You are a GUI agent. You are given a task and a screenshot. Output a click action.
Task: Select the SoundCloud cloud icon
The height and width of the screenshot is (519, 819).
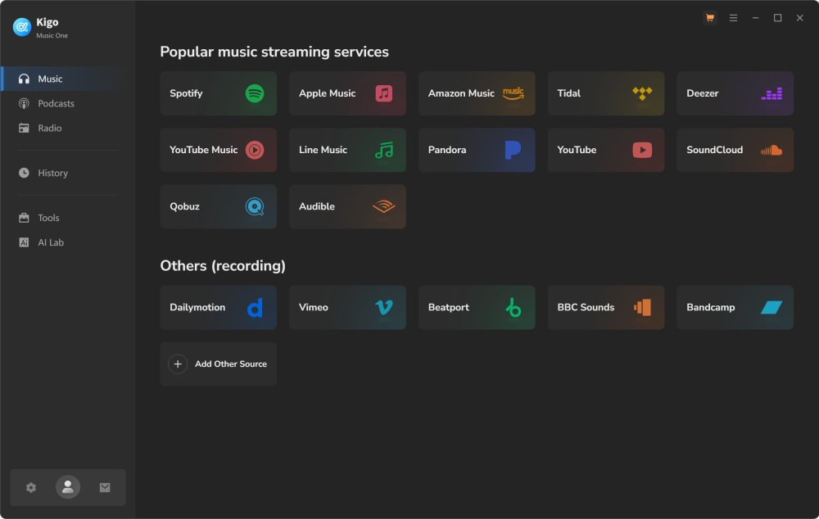(771, 151)
